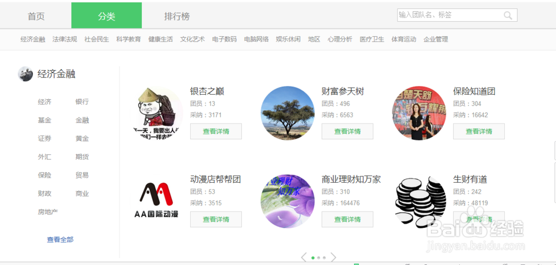
Task: Open the 生财有道 team title
Action: pyautogui.click(x=470, y=179)
